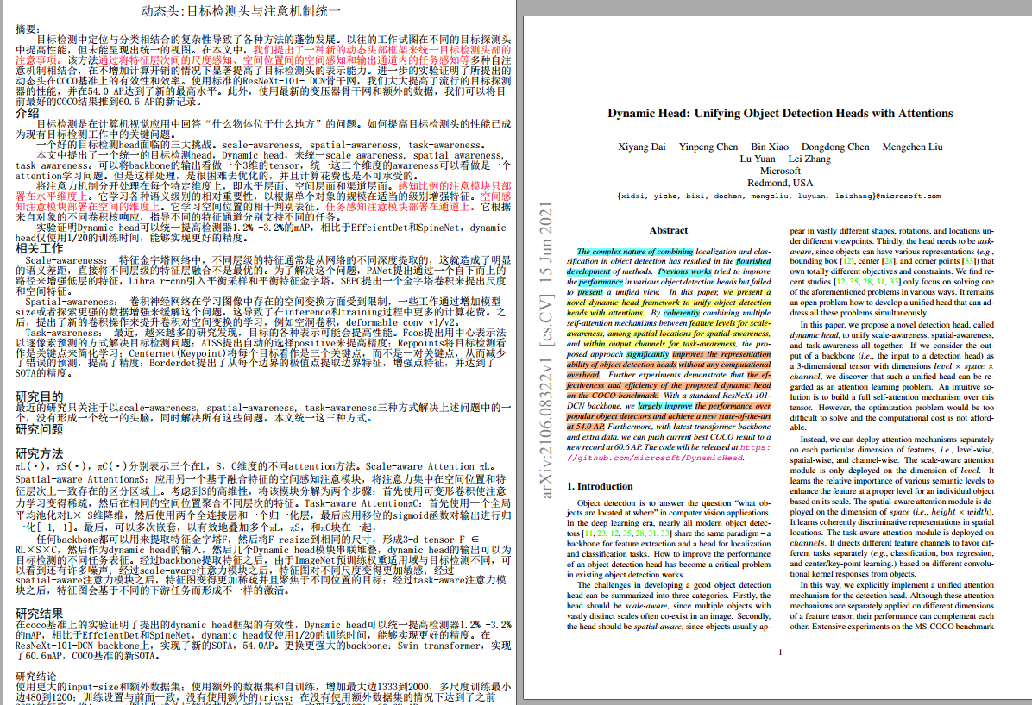Click the green-highlighted word significantly
The height and width of the screenshot is (705, 1032).
647,354
